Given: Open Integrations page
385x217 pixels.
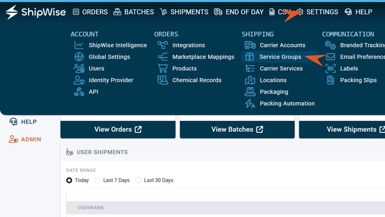Looking at the screenshot, I should pos(188,45).
